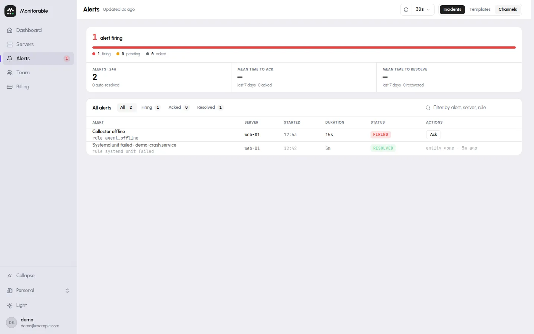Refresh alerts with the reload icon
The image size is (534, 334).
coord(406,10)
